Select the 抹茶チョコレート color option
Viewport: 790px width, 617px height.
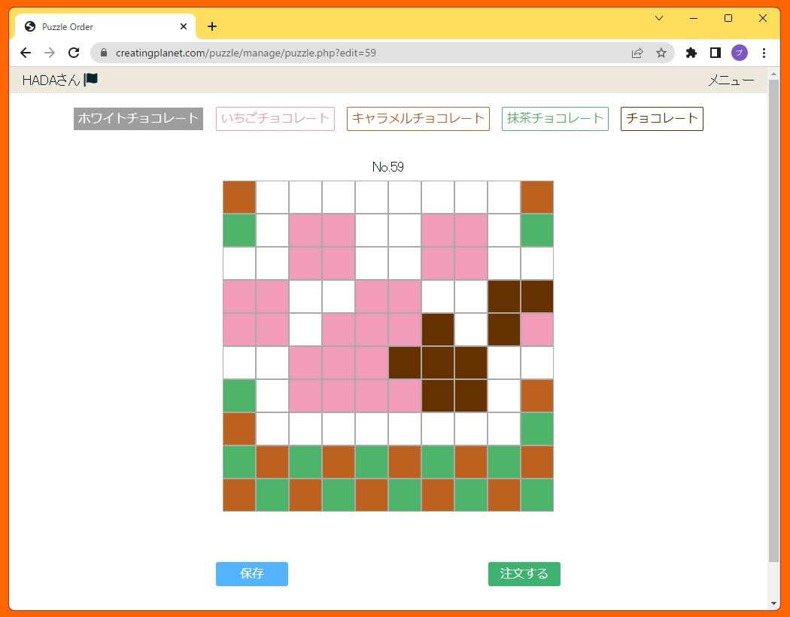[x=555, y=118]
